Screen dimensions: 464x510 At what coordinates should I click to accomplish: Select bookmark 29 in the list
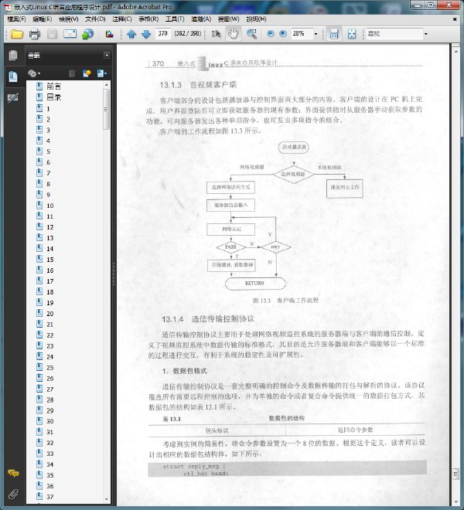coord(49,411)
